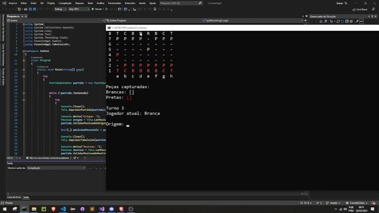Open the Main(string[] args) member dropdown
The image size is (379, 213).
254,21
